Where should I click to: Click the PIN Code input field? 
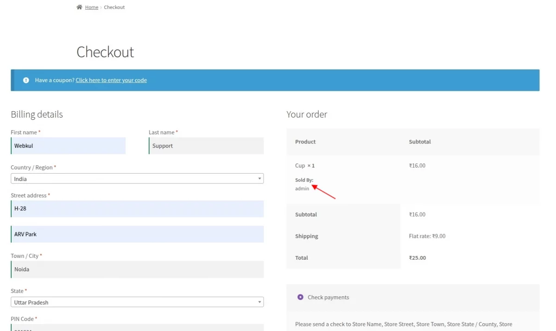[x=137, y=329]
